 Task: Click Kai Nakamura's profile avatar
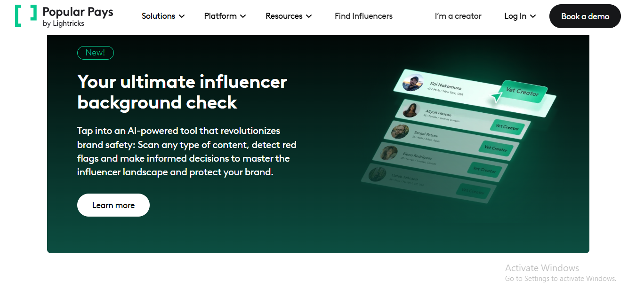pyautogui.click(x=413, y=83)
